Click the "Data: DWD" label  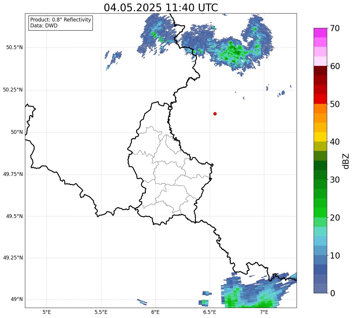tap(44, 26)
